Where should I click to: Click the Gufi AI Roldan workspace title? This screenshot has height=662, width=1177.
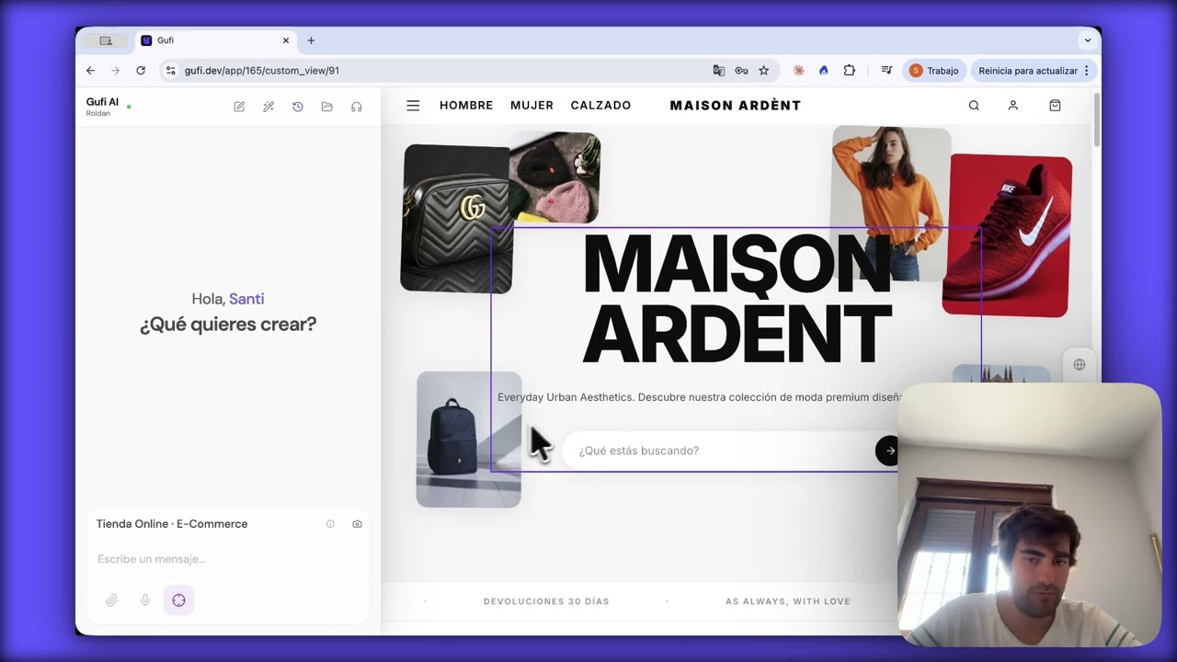tap(102, 107)
